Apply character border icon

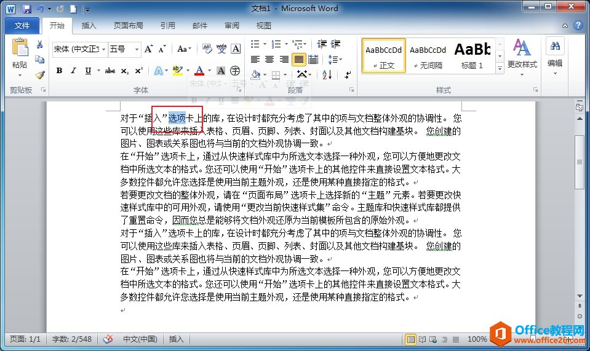236,49
